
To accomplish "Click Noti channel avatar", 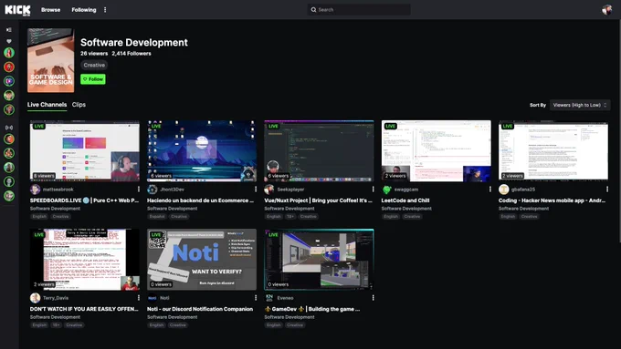I will click(153, 298).
